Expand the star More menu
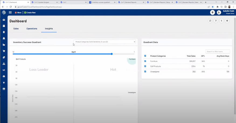Screen dimensions: 236x123 [18, 13]
